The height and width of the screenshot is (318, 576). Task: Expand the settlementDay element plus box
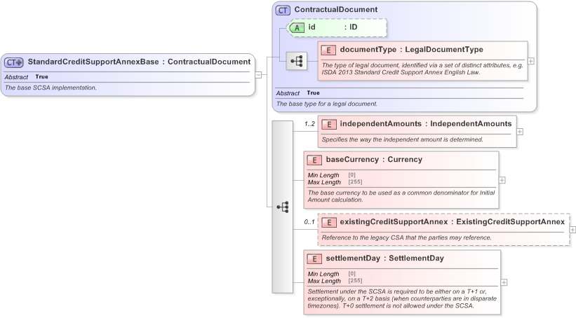click(504, 282)
